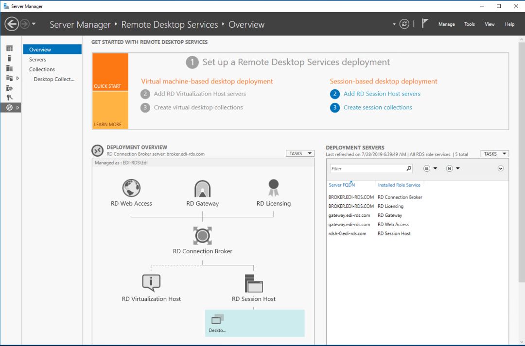Viewport: 525px width, 346px height.
Task: Open the Help menu
Action: (509, 24)
